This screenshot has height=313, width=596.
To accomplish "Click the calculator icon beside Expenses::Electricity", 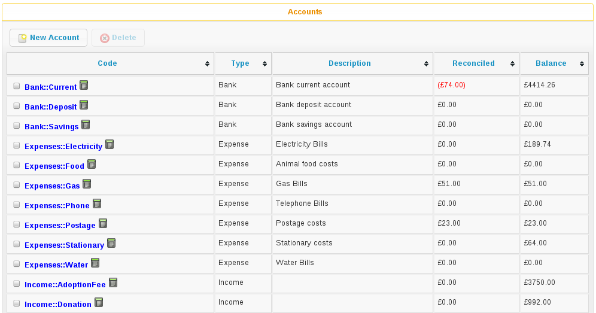I will [x=110, y=145].
